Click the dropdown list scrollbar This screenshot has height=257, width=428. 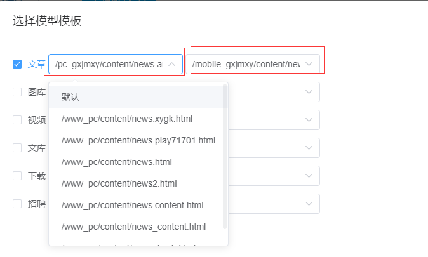(225, 159)
